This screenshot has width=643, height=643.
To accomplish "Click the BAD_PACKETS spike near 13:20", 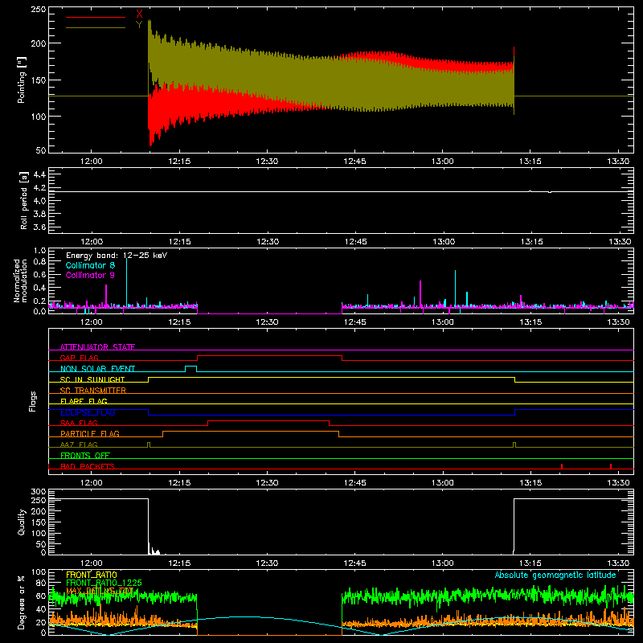I will (x=562, y=466).
